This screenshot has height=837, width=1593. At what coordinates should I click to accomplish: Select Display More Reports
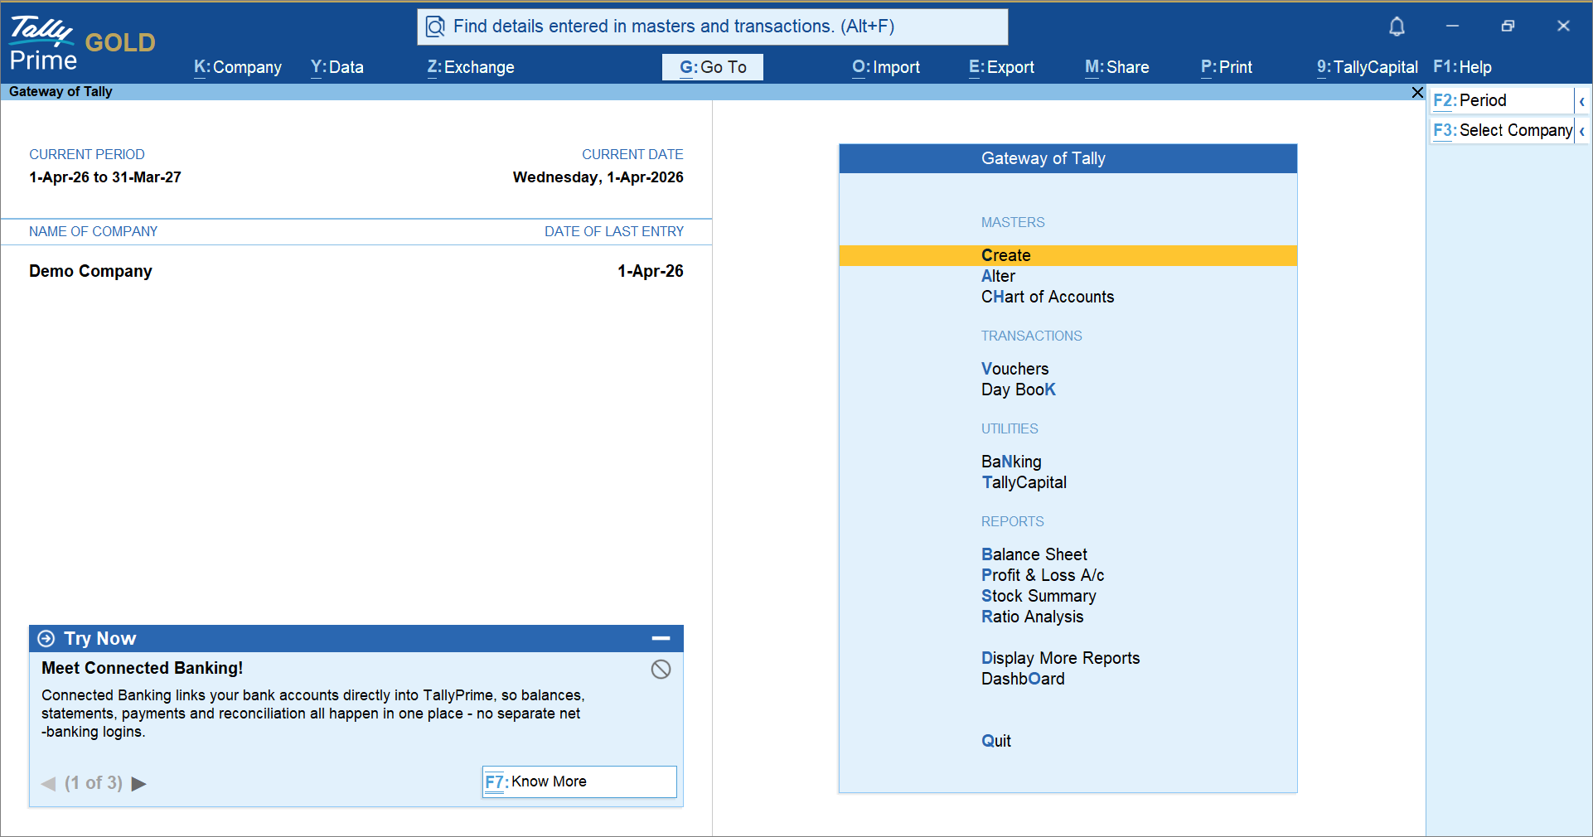[1060, 658]
